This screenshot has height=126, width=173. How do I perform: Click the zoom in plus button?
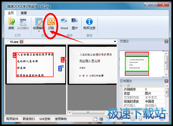[x=162, y=119]
